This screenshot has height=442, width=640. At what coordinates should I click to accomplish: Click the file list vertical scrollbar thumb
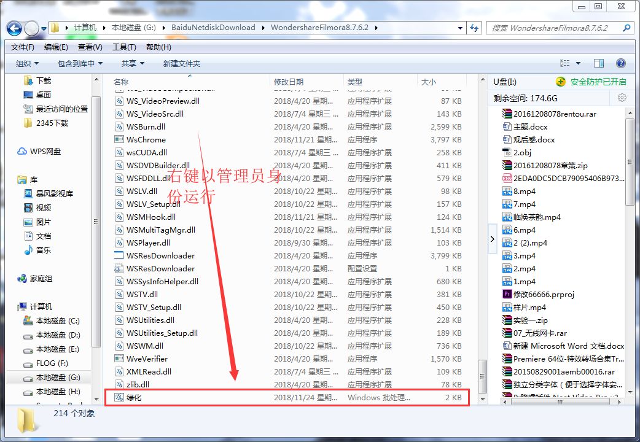[x=482, y=376]
